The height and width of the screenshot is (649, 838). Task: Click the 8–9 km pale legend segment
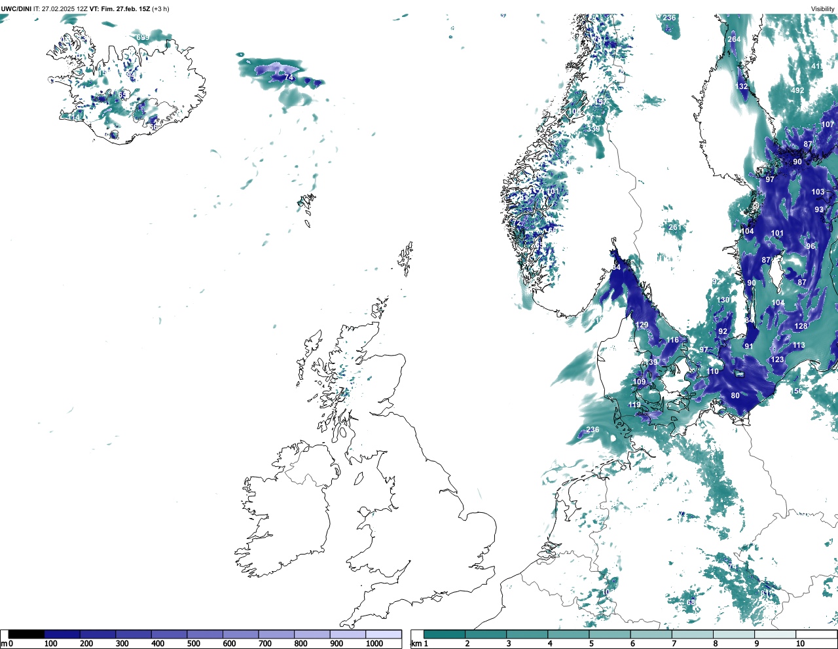733,634
